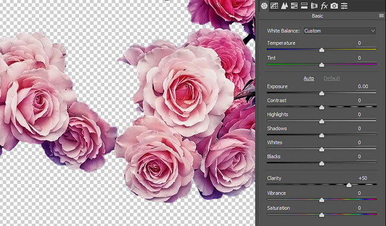
Task: Click the Clarity slider handle
Action: click(x=349, y=185)
